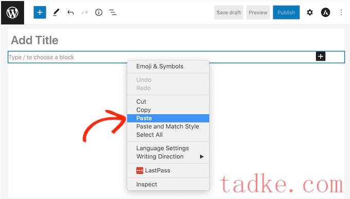Undo using the toolbar arrow
Image resolution: width=350 pixels, height=199 pixels.
coord(71,12)
